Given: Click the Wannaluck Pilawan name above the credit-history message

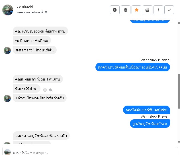Looking at the screenshot, I should [155, 60].
